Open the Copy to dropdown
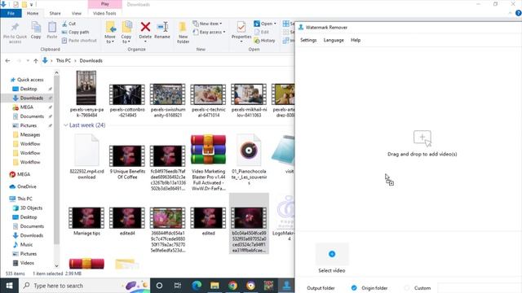Screen dimensions: 522x293 pyautogui.click(x=126, y=33)
